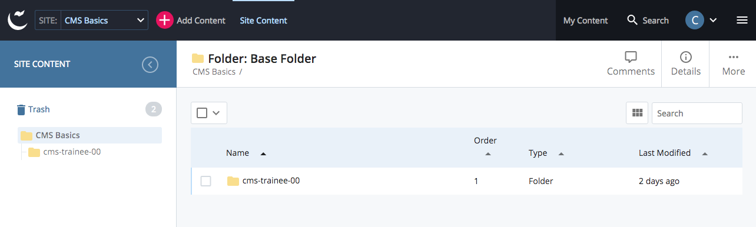This screenshot has height=227, width=756.
Task: Open the Details info icon
Action: (685, 57)
